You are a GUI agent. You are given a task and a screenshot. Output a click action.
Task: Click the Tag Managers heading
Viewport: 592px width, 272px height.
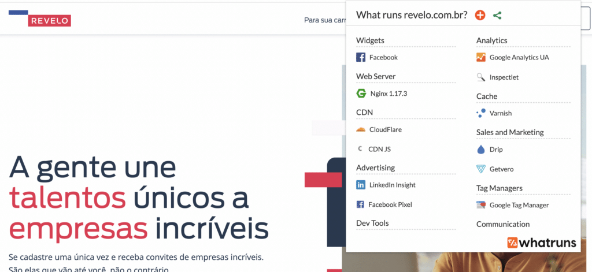[x=499, y=188]
